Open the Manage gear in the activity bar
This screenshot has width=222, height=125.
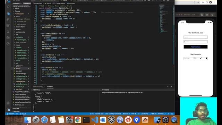(8, 109)
